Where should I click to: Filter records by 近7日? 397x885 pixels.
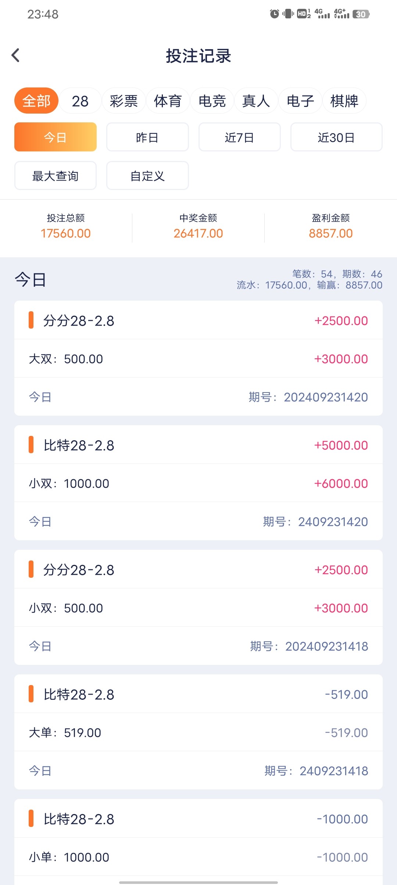click(239, 137)
